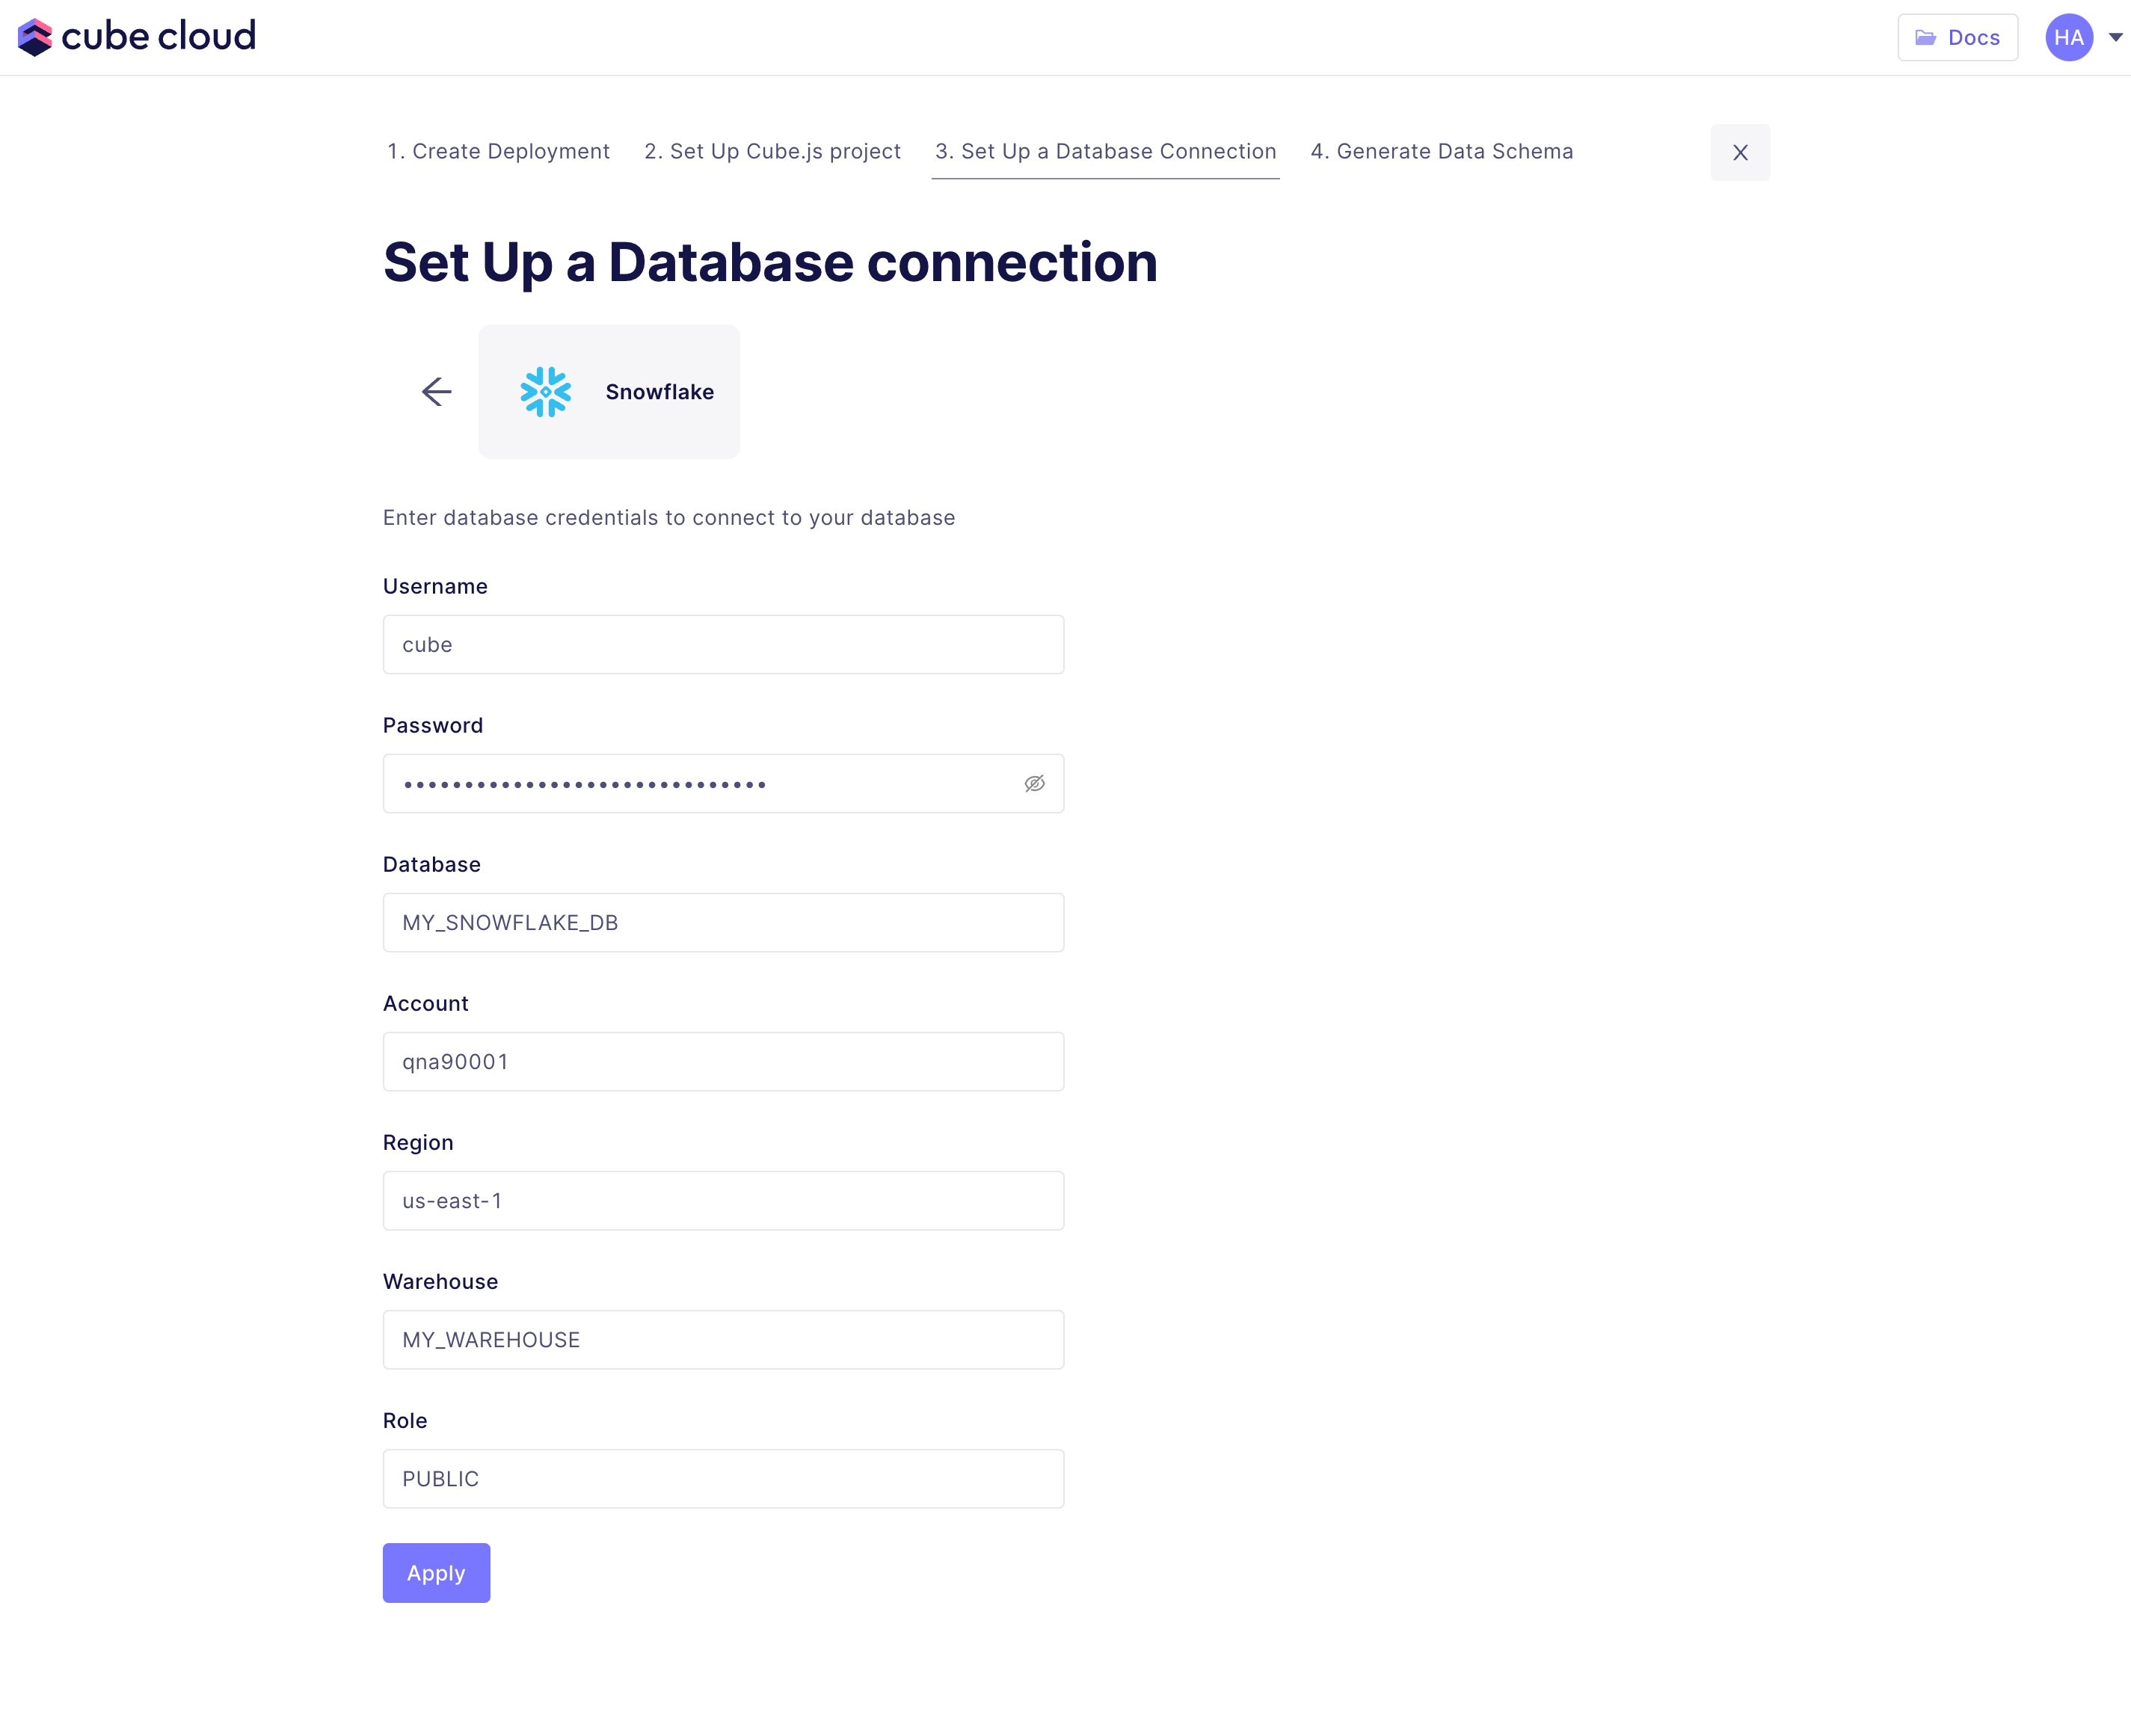Viewport: 2131px width, 1736px height.
Task: Go to Generate Data Schema step
Action: click(1441, 152)
